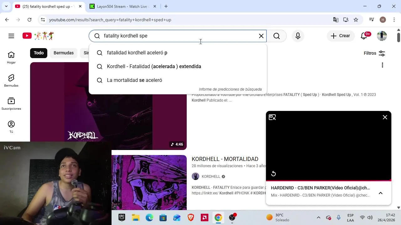This screenshot has height=225, width=401.
Task: Click the miniplayer red progress bar
Action: 328,181
